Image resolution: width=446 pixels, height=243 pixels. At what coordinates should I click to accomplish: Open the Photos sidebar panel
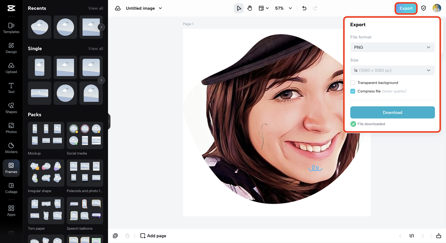[x=11, y=128]
